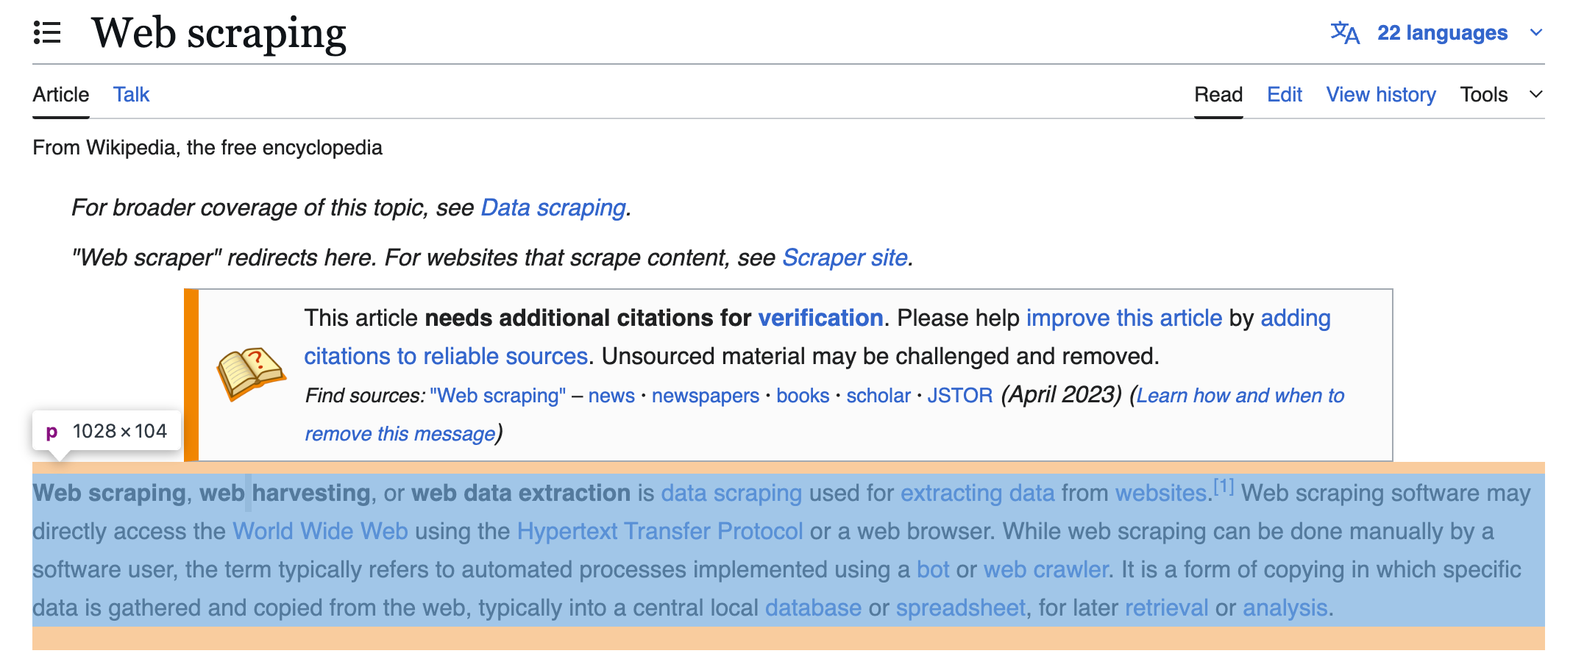Select the Article tab
The height and width of the screenshot is (659, 1573).
click(60, 94)
